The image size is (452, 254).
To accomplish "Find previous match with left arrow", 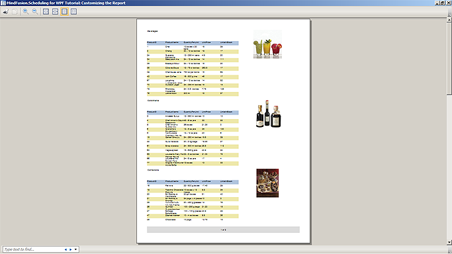I will (66, 249).
